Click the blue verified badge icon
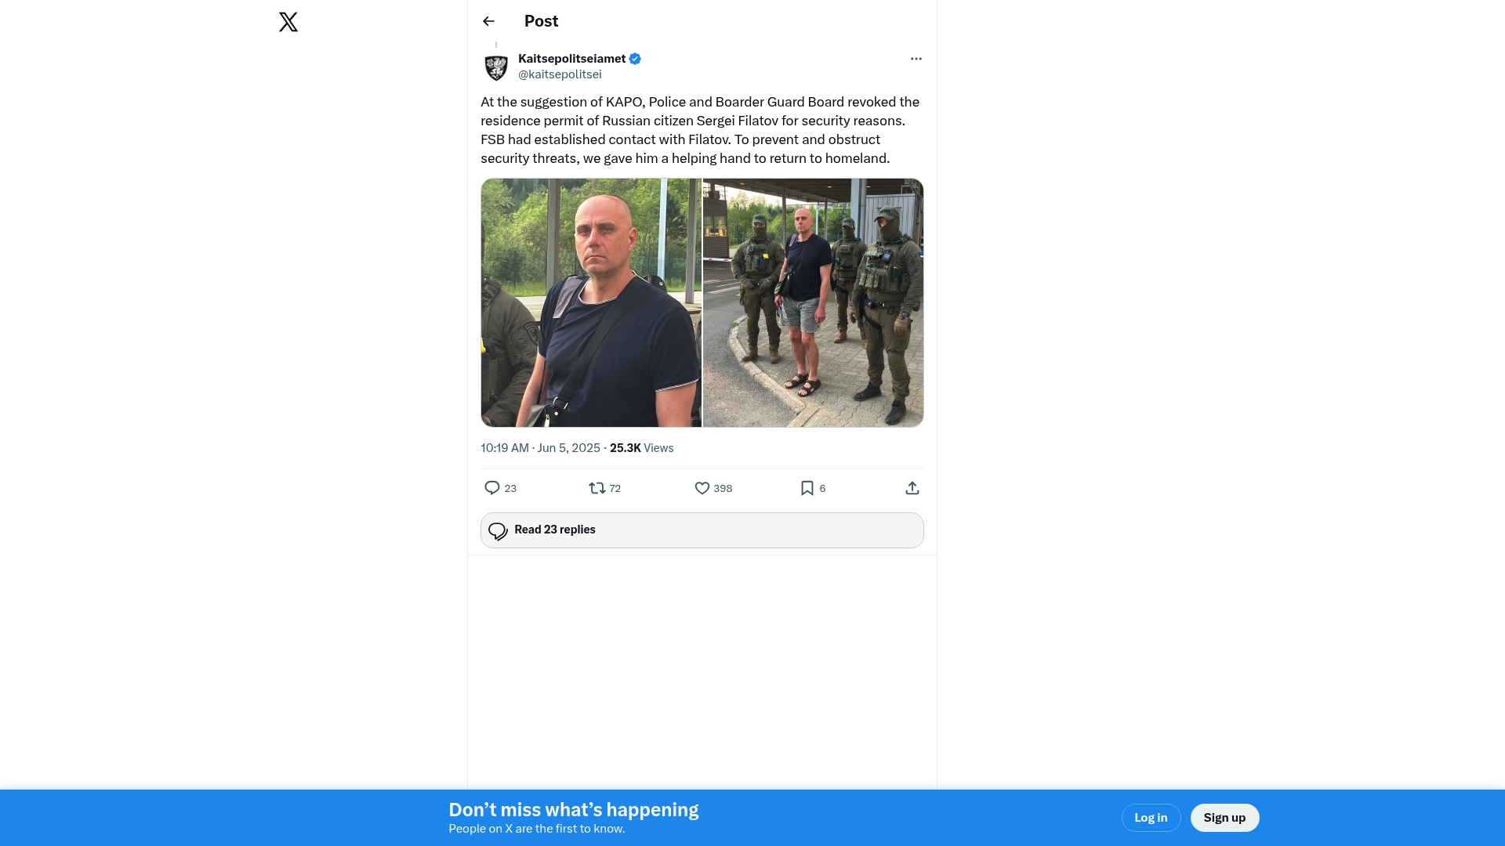This screenshot has width=1505, height=846. (635, 59)
